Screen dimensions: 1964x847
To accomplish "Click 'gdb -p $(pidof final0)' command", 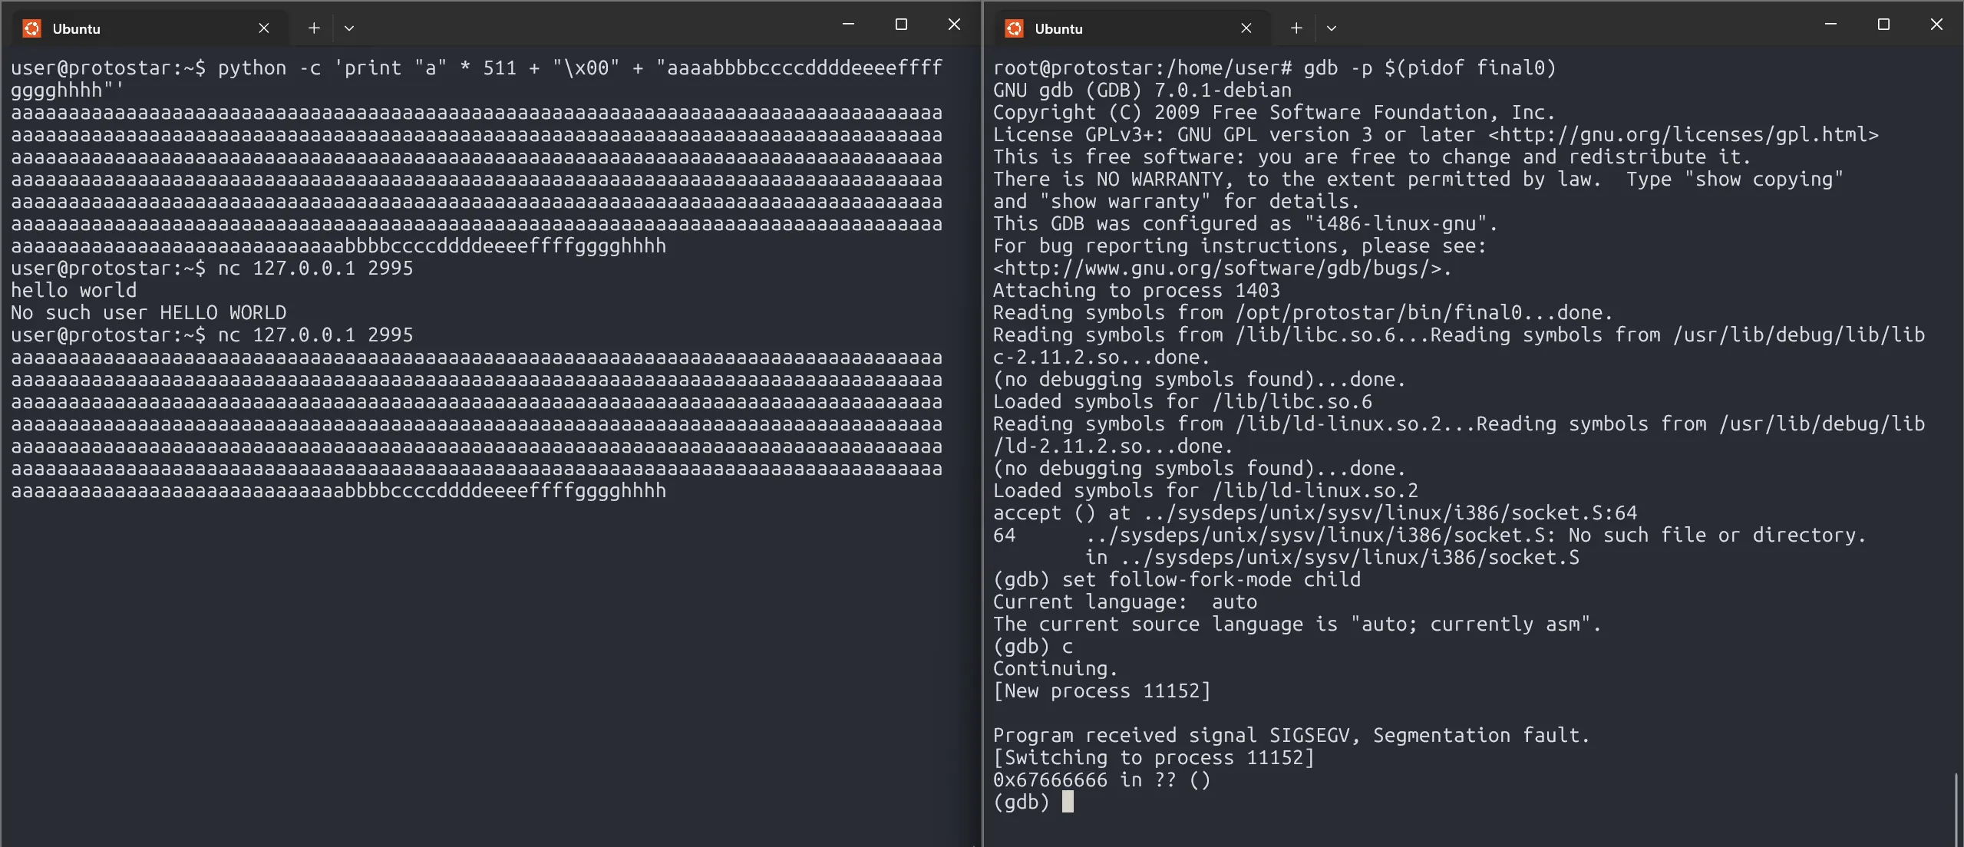I will click(x=1430, y=68).
